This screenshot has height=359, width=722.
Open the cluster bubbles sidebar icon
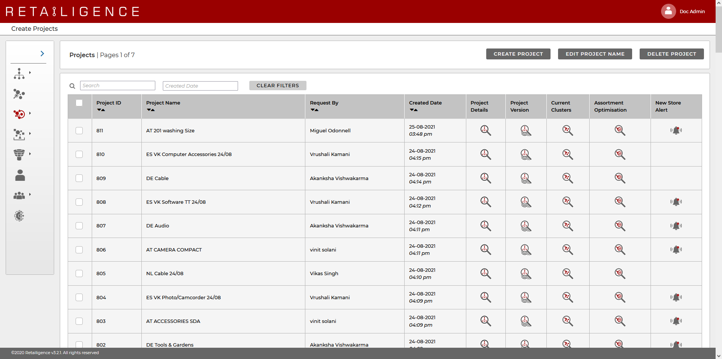pos(19,94)
